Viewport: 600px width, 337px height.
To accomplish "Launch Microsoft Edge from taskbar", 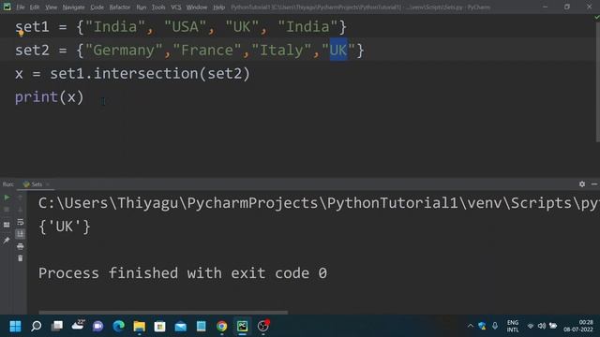I will (119, 326).
